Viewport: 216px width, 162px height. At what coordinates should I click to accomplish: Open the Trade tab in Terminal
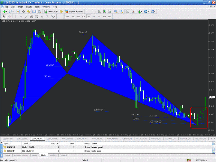[x=8, y=155]
